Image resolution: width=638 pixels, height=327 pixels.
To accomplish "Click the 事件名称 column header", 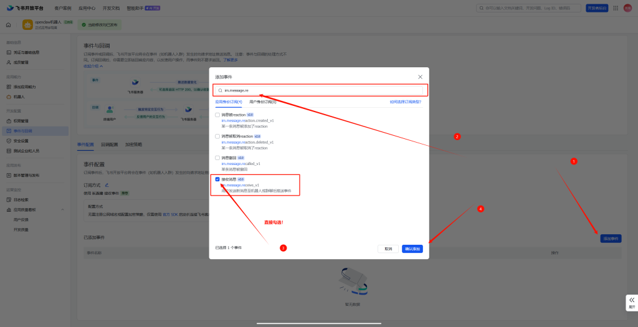I will click(x=94, y=253).
